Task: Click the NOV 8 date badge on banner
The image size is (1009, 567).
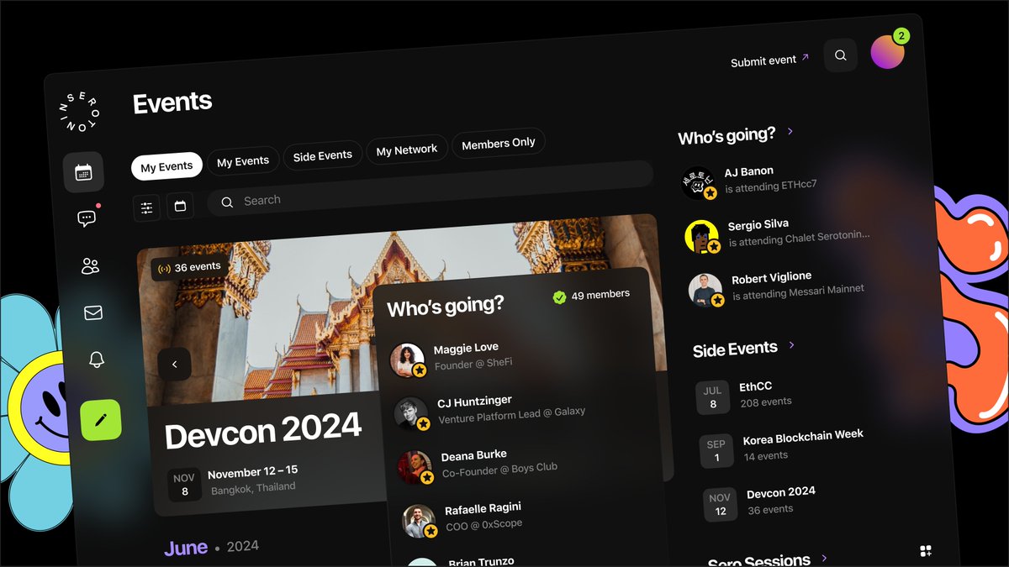Action: tap(184, 485)
